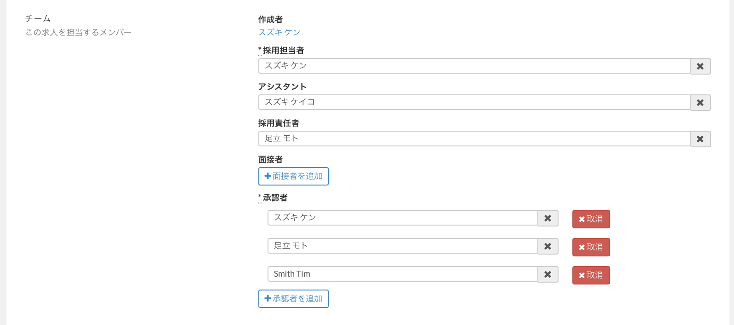Select the second approver field 足立 モト
734x325 pixels.
click(402, 246)
